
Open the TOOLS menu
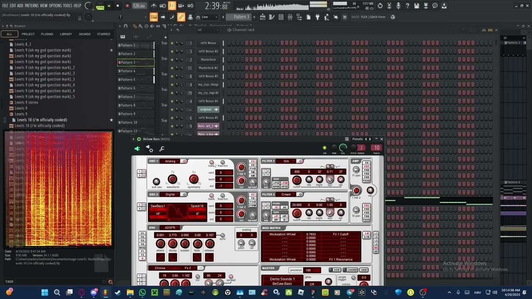[67, 6]
